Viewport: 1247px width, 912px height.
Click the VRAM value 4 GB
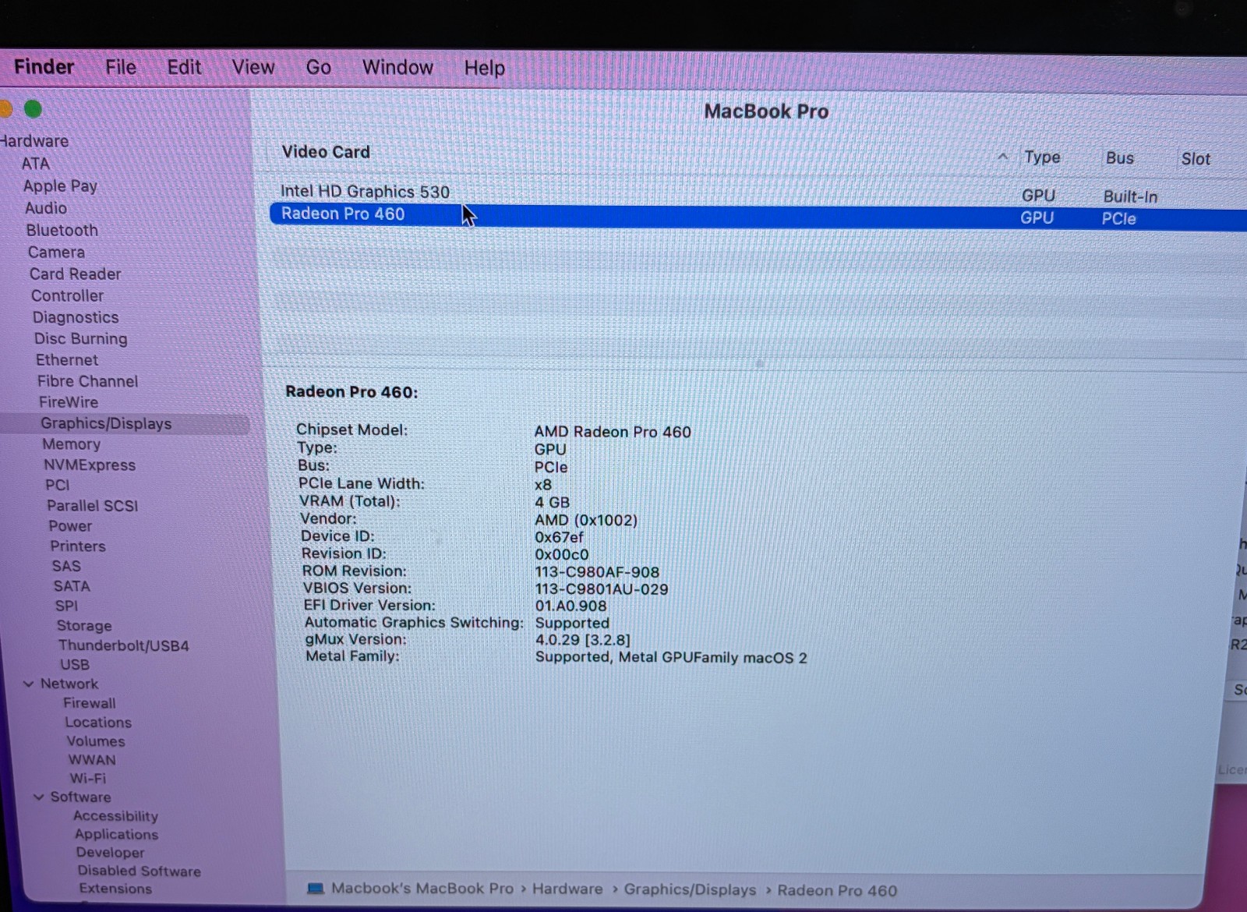click(x=552, y=503)
